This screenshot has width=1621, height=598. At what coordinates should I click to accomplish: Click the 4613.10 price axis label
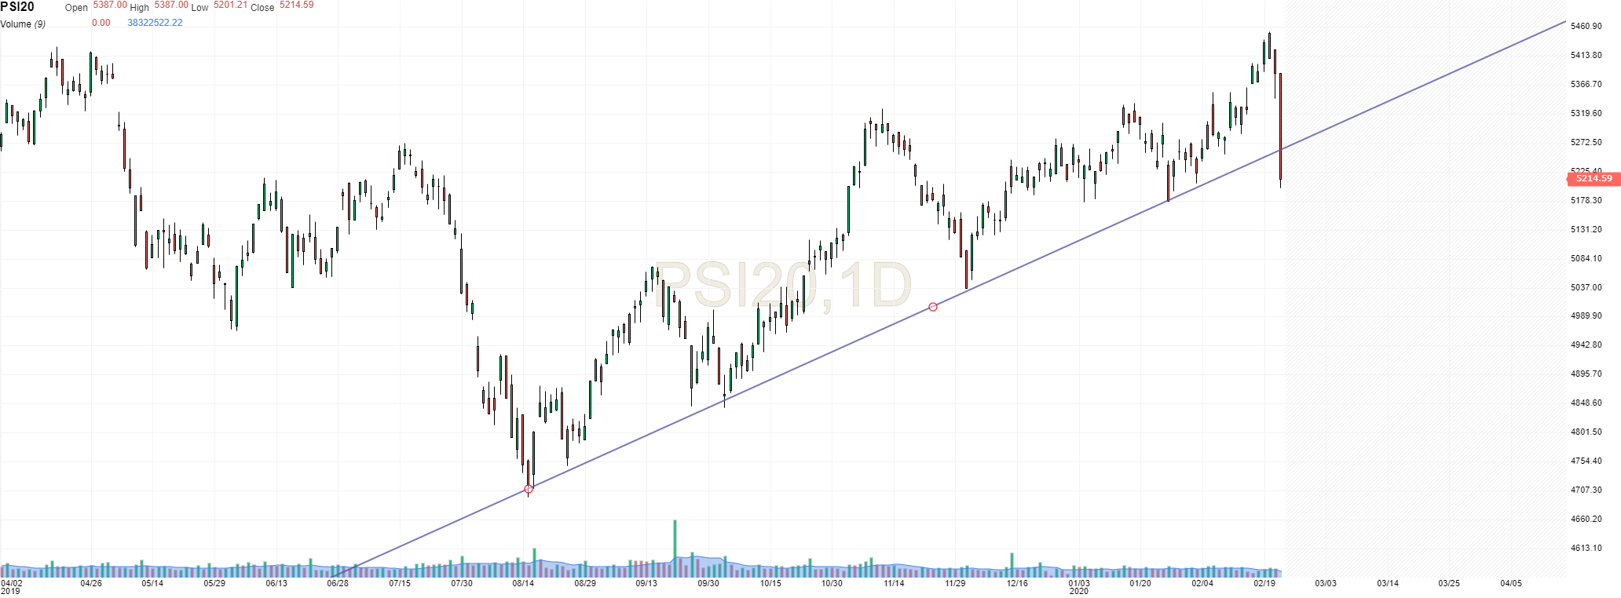click(x=1586, y=548)
